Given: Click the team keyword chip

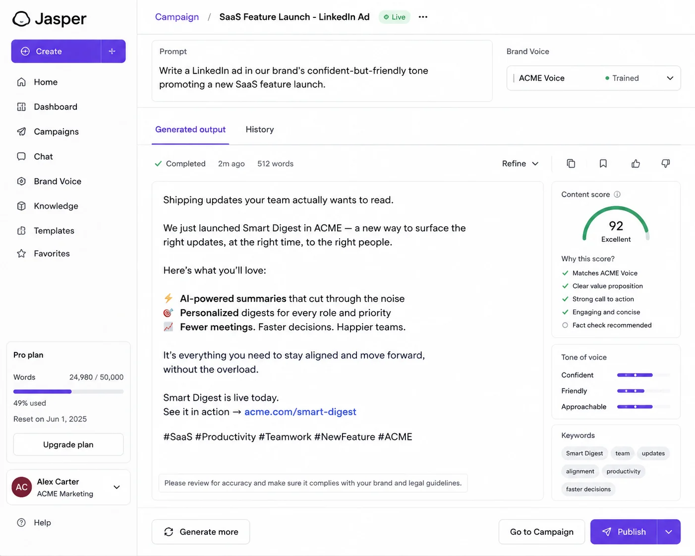Looking at the screenshot, I should (x=623, y=453).
